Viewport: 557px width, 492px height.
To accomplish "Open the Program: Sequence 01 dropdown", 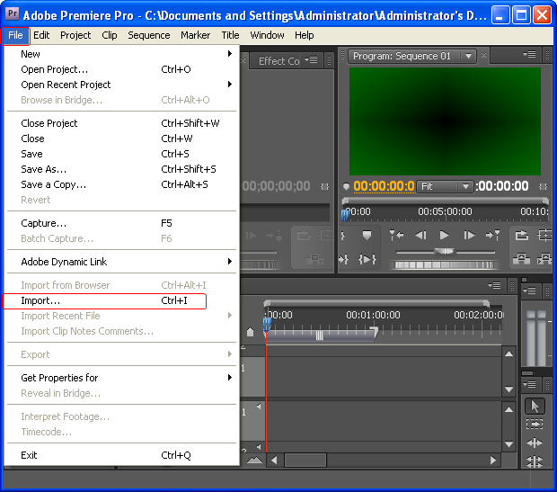I will [x=469, y=56].
